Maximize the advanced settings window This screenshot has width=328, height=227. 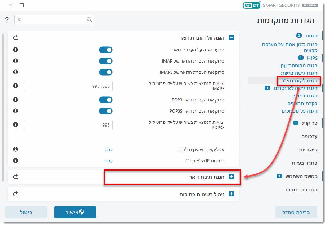[x=22, y=5]
